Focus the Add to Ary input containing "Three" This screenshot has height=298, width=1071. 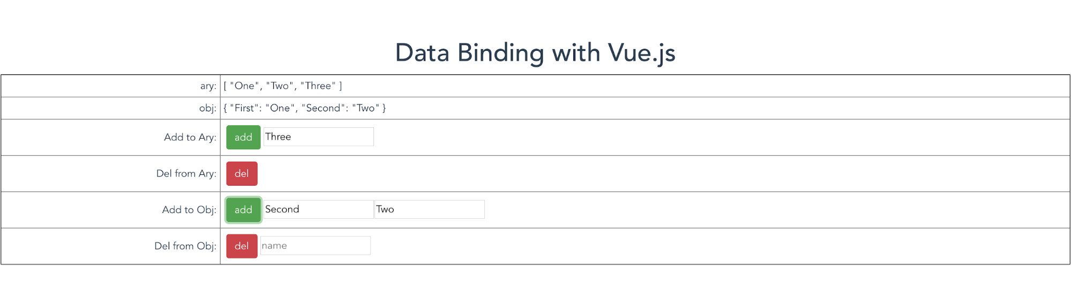tap(318, 137)
